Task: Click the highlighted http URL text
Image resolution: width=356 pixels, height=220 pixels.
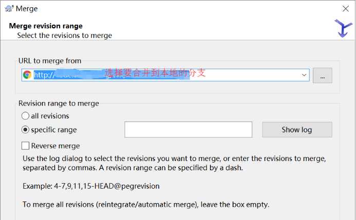Action: pyautogui.click(x=111, y=75)
